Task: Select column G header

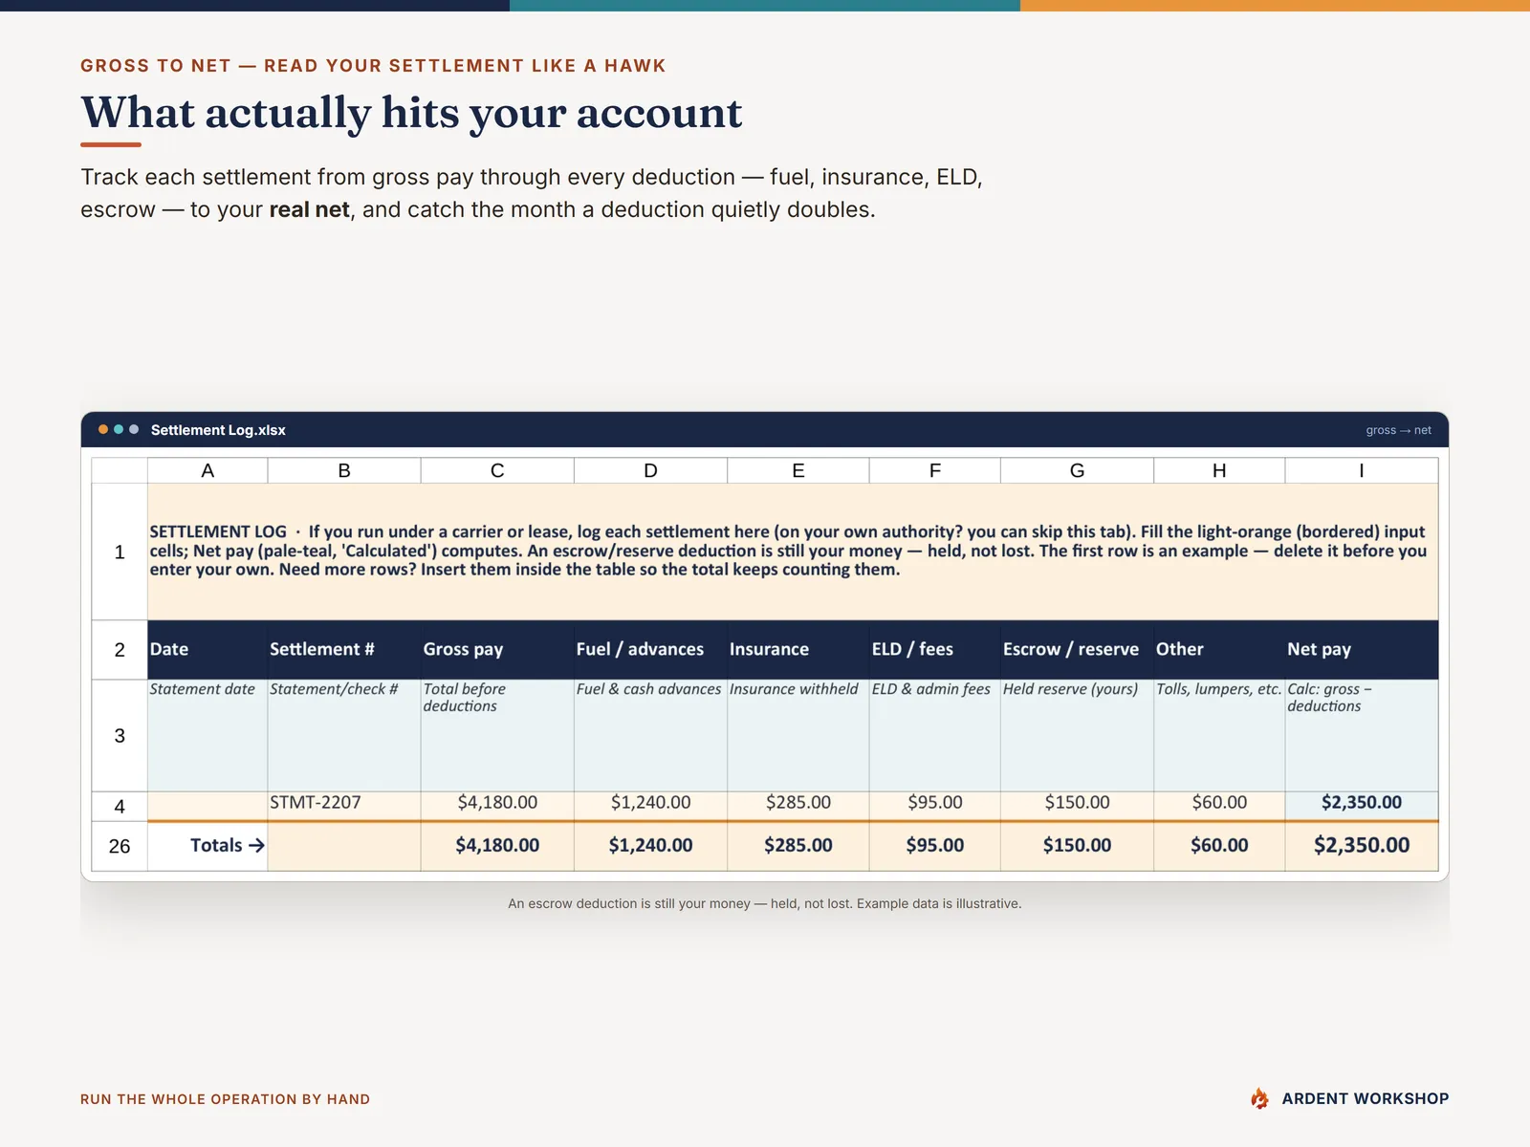Action: click(1077, 470)
